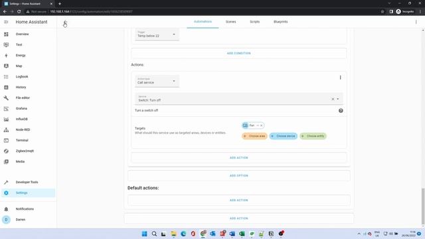Viewport: 425px width, 239px height.
Task: Open the call service action's three-dot menu
Action: tap(340, 78)
